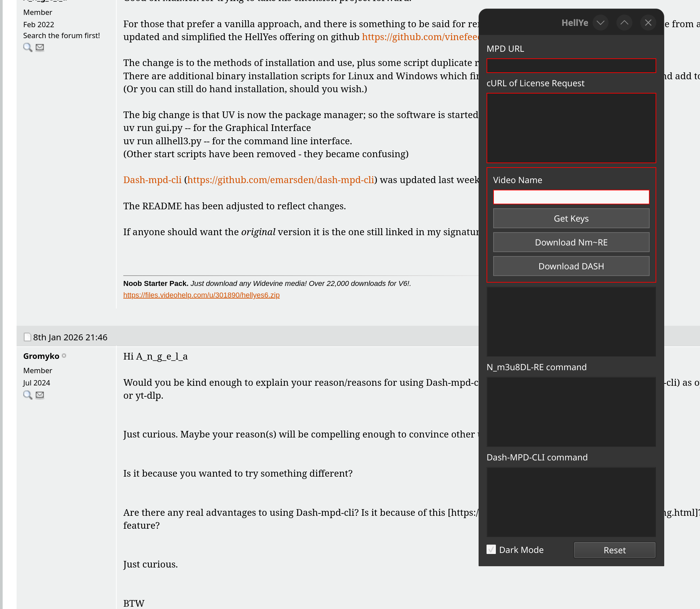The image size is (700, 609).
Task: Open Gromyko's username profile link
Action: click(x=41, y=356)
